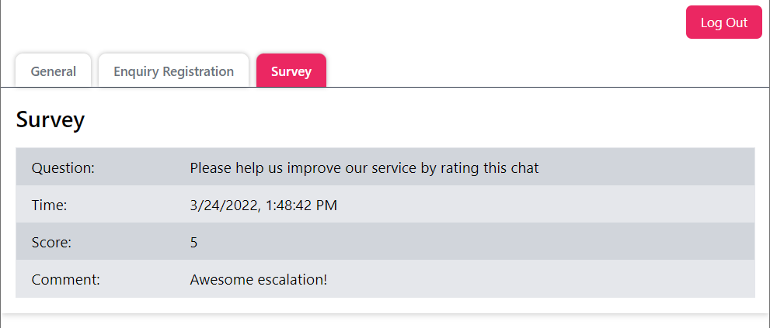This screenshot has height=328, width=770.
Task: Click the Comment label
Action: click(x=66, y=279)
